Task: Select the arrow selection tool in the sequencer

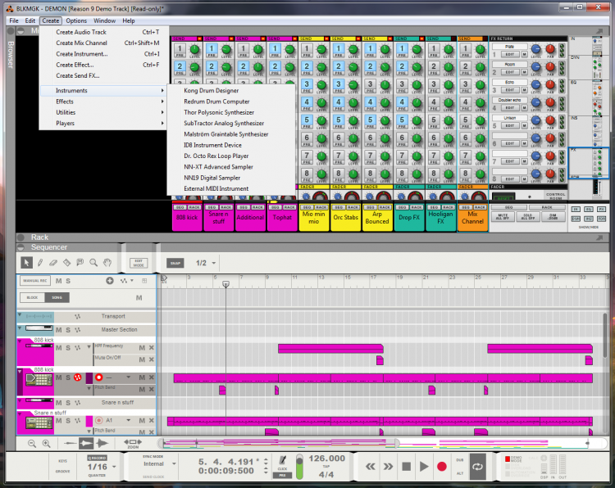Action: point(26,262)
